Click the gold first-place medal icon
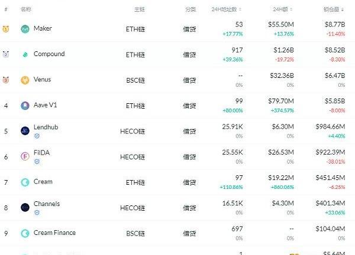The height and width of the screenshot is (255, 355). [6, 29]
